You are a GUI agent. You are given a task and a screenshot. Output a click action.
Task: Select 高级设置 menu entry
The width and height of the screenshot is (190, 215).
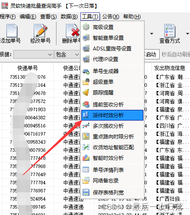click(x=112, y=27)
